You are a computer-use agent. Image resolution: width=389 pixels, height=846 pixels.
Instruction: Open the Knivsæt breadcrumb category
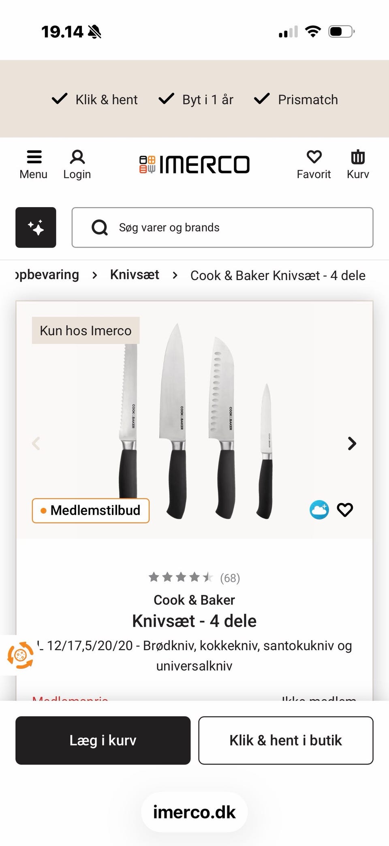135,275
